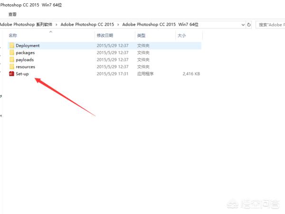Go to Adobe Photoshop 系列软件 breadcrumb

(x=26, y=25)
